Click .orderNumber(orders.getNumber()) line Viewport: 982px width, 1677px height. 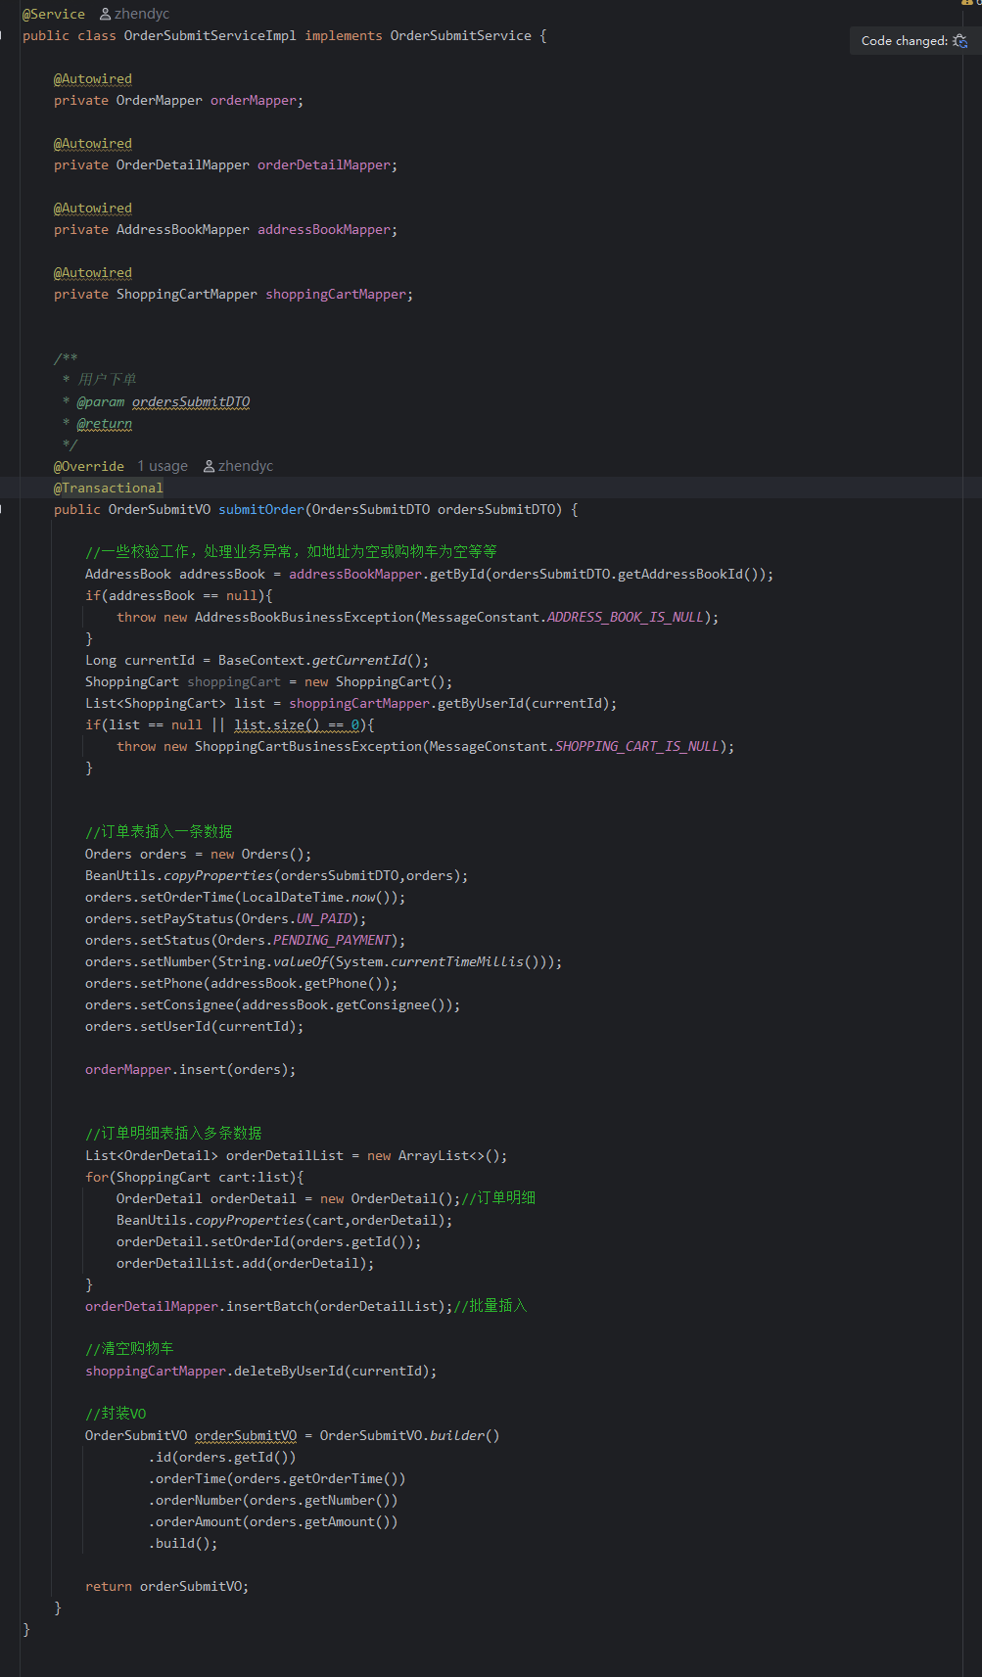point(273,1500)
